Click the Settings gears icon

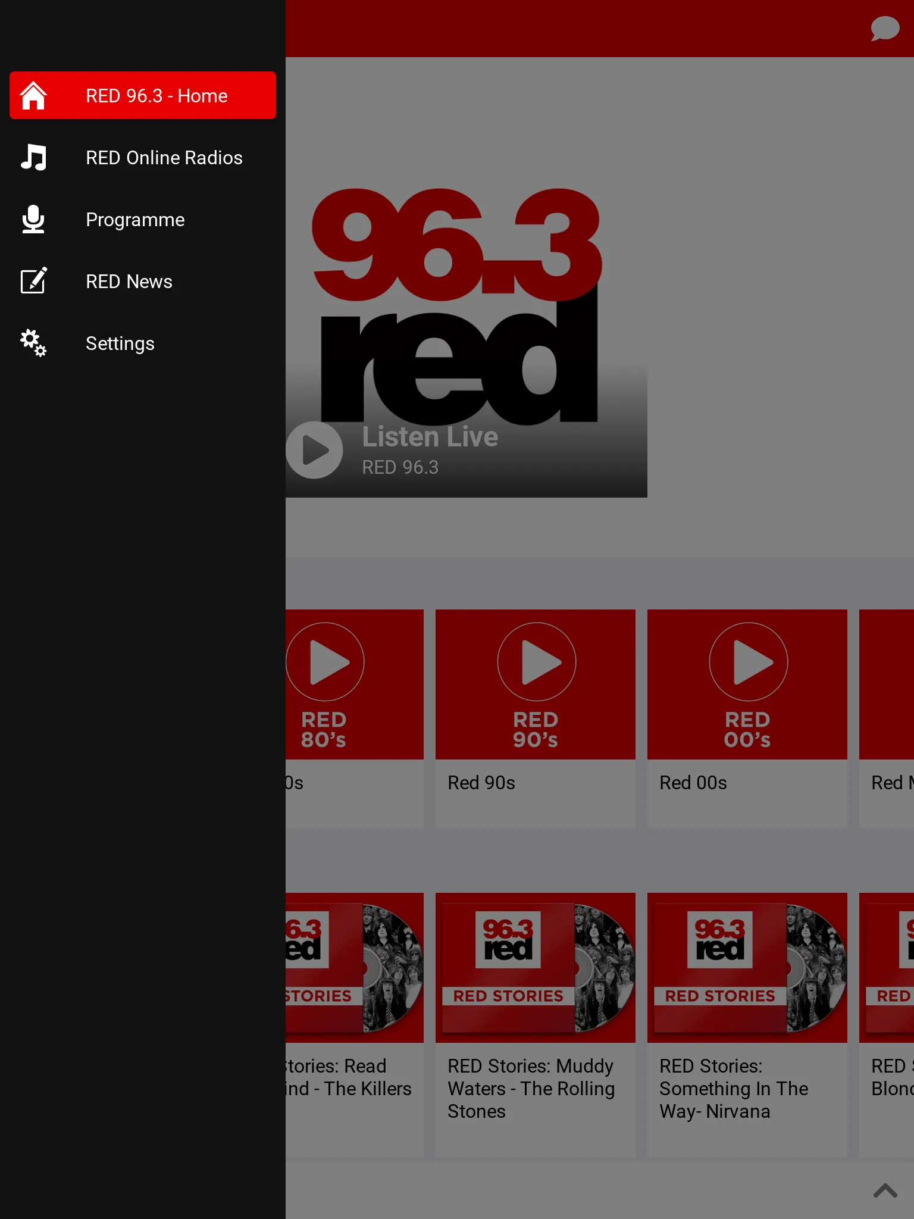tap(33, 343)
